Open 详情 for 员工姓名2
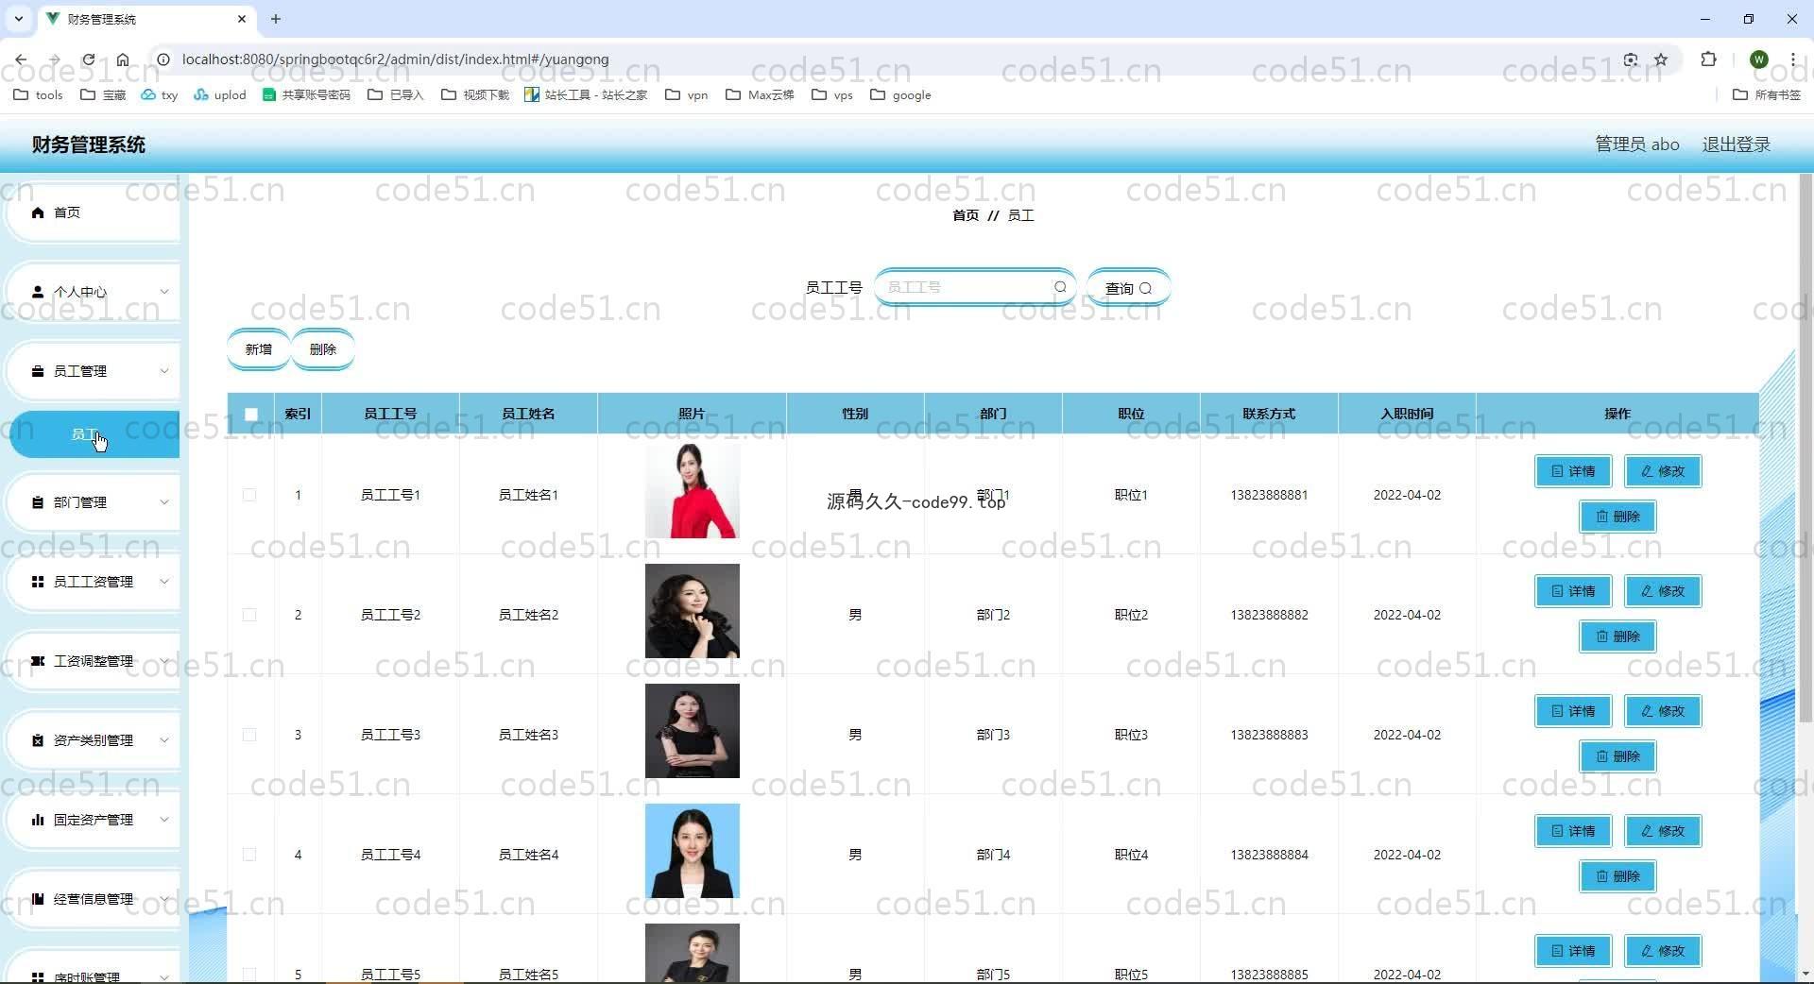Image resolution: width=1814 pixels, height=984 pixels. click(1573, 591)
